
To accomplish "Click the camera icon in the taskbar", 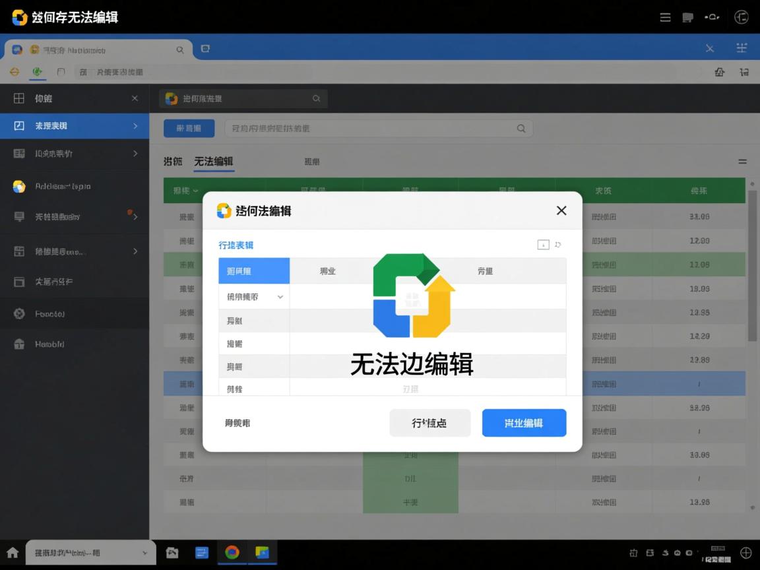I will pyautogui.click(x=172, y=552).
